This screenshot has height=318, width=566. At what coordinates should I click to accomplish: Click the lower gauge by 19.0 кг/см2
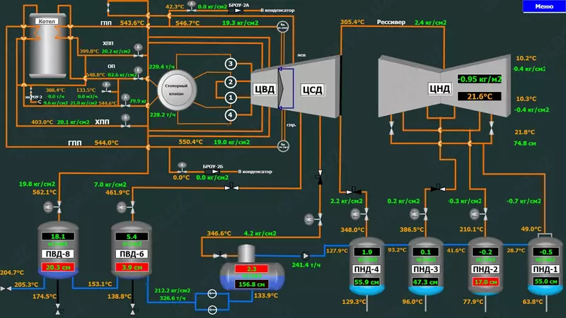tap(283, 146)
